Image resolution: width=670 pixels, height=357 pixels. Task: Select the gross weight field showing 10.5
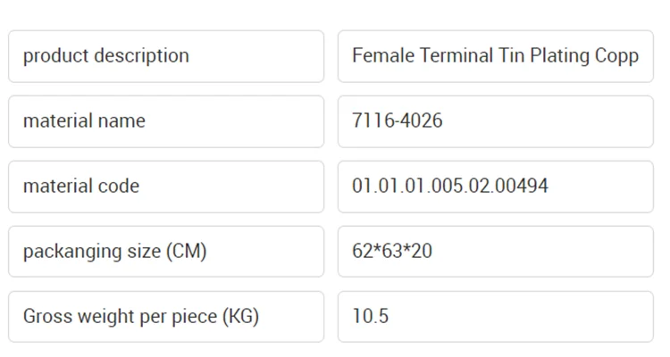pyautogui.click(x=495, y=317)
